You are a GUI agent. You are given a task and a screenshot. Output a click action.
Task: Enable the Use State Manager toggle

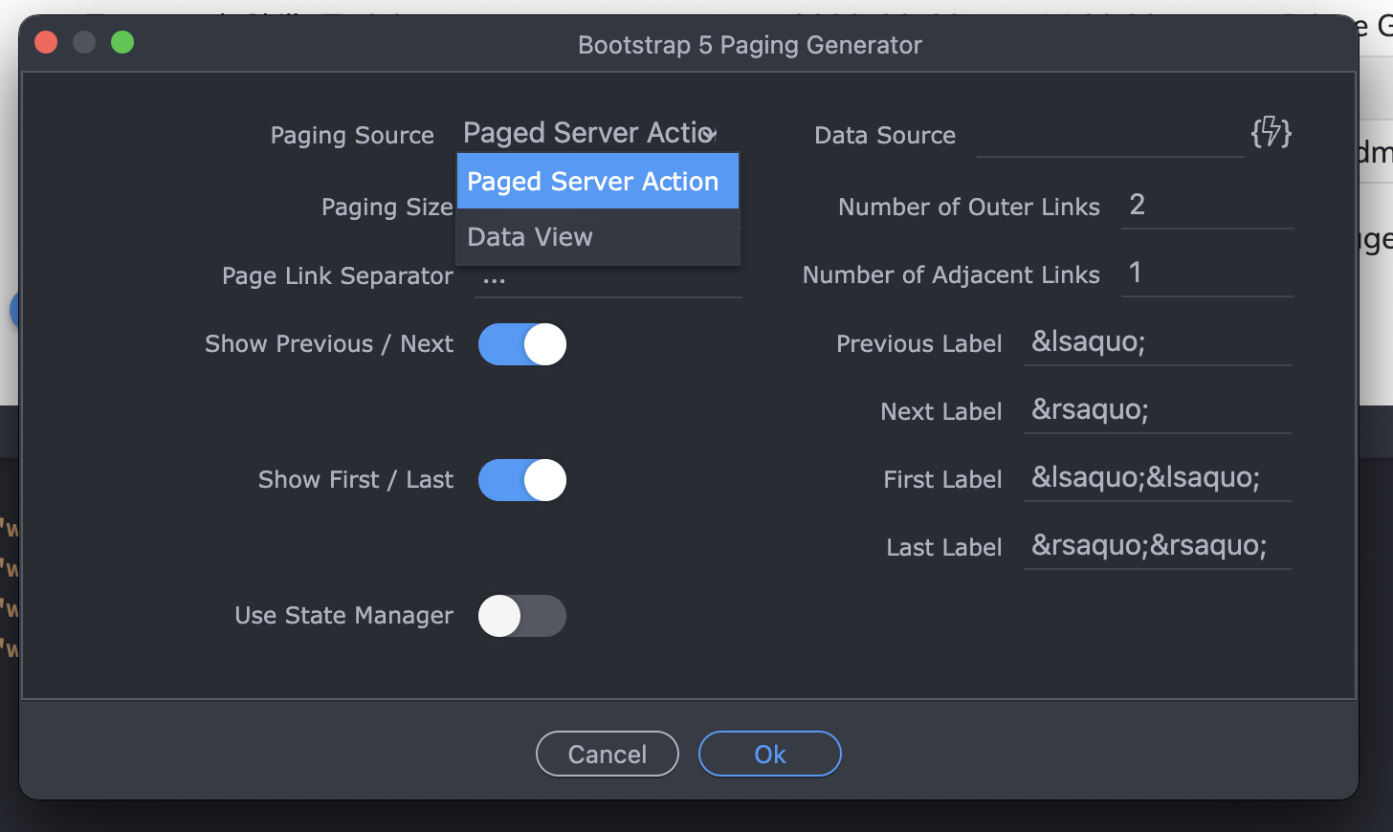pos(521,616)
